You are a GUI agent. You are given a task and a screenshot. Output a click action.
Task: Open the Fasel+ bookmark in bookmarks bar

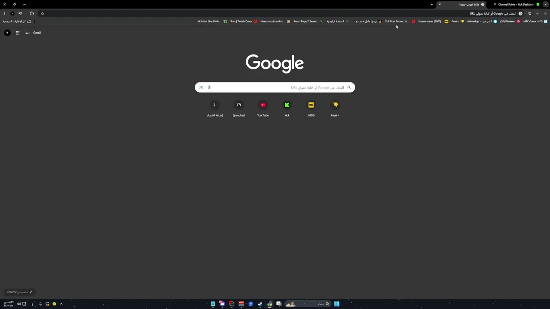click(x=458, y=21)
